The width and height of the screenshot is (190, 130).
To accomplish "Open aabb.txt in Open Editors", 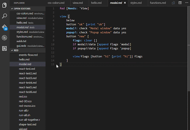I will [x=28, y=41].
